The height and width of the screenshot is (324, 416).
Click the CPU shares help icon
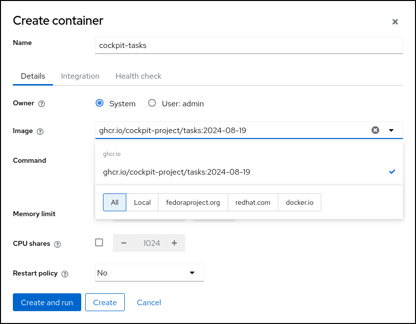point(57,244)
